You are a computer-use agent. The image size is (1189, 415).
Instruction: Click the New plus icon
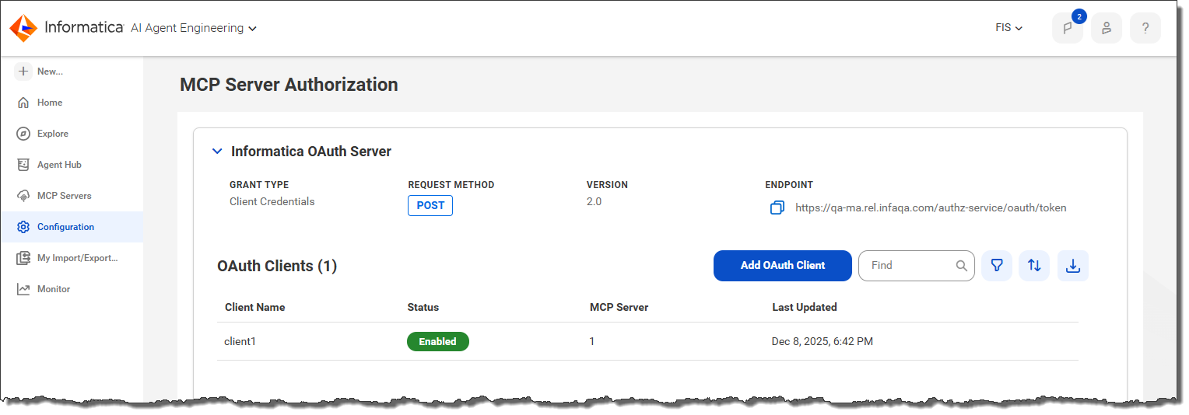(23, 71)
